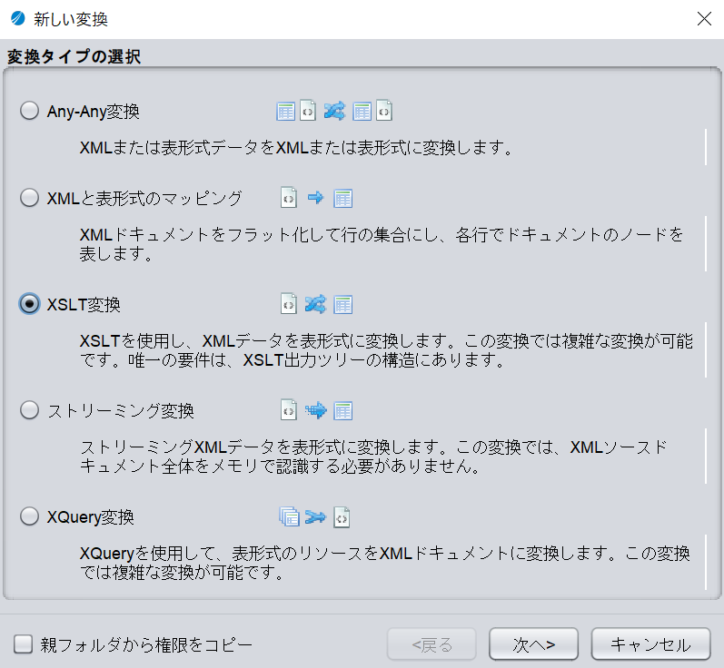Click the ストリーミングXMLデータ description text
The height and width of the screenshot is (668, 724).
373,457
